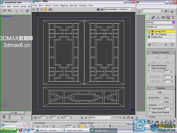Click the Load... button in Parameters
The width and height of the screenshot is (177, 133).
167,102
